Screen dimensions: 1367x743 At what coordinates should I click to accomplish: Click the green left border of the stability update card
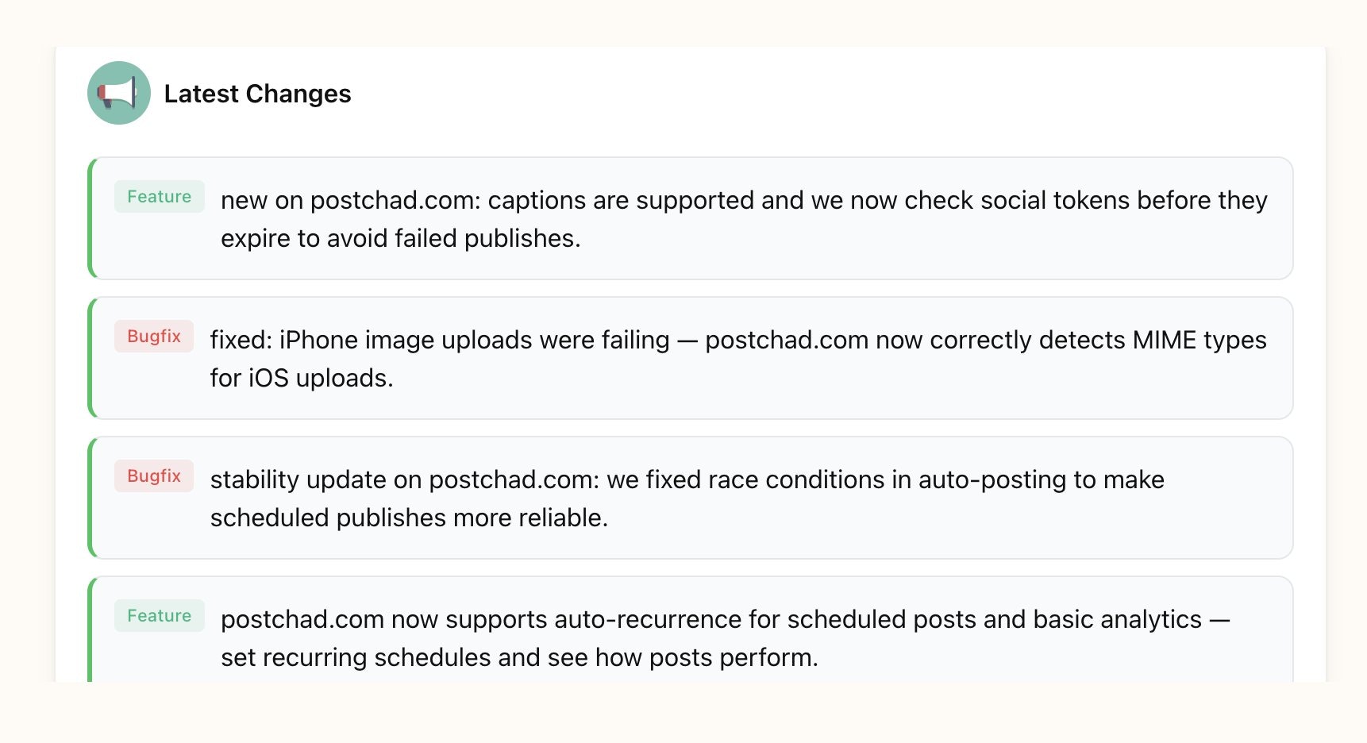point(90,498)
